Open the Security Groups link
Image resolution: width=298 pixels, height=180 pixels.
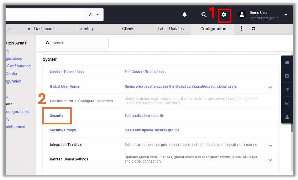click(x=63, y=130)
